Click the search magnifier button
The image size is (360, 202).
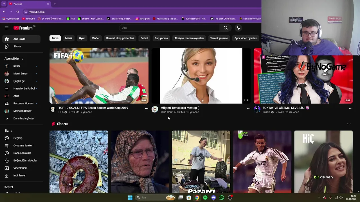coord(226,28)
